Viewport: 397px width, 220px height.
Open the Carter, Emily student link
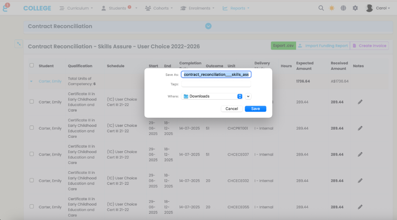50,81
